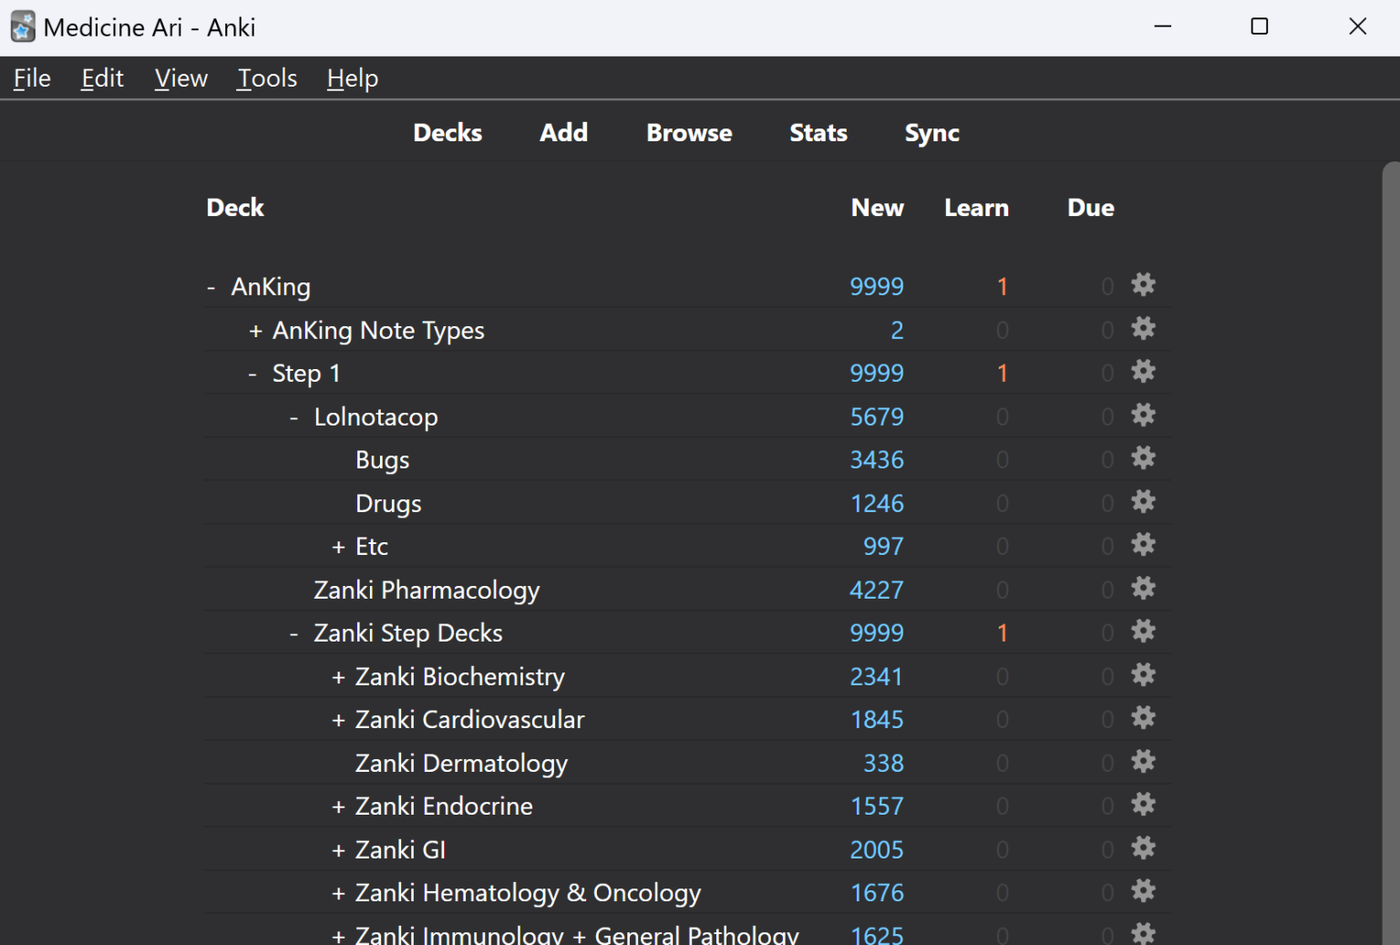This screenshot has height=945, width=1400.
Task: Start a Sync with AnkiWeb
Action: tap(932, 133)
